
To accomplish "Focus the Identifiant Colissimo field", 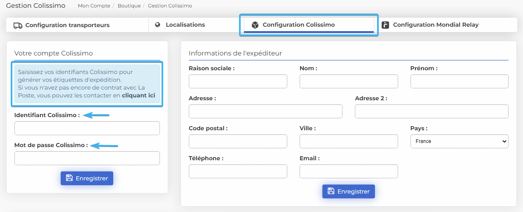I will pyautogui.click(x=87, y=128).
